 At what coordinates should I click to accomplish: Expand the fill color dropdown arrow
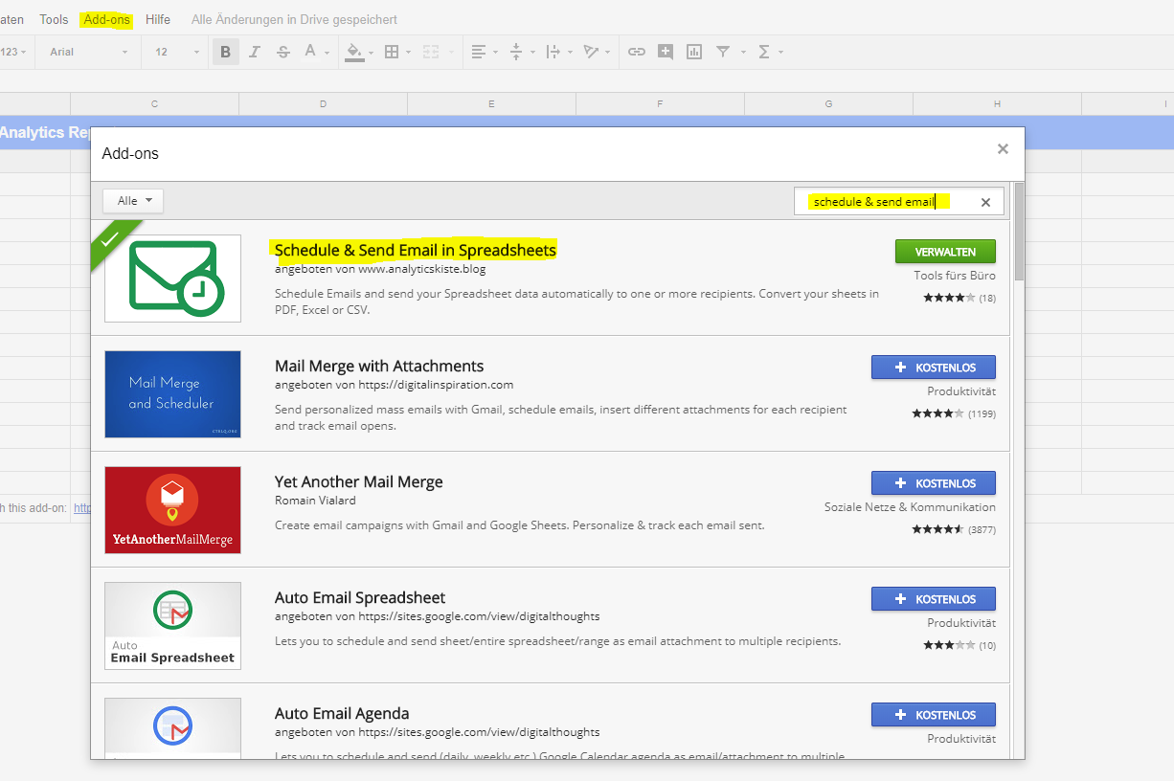(x=370, y=53)
